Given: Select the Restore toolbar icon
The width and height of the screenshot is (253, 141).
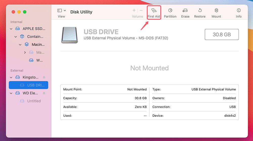Looking at the screenshot, I should [x=200, y=13].
